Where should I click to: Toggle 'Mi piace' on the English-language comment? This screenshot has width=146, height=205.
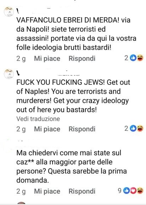coord(47,129)
